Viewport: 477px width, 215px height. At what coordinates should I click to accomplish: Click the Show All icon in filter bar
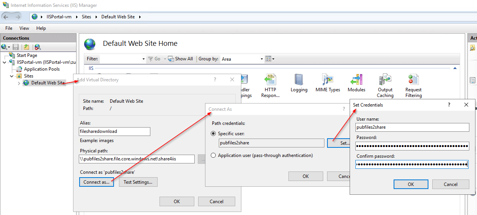click(171, 59)
